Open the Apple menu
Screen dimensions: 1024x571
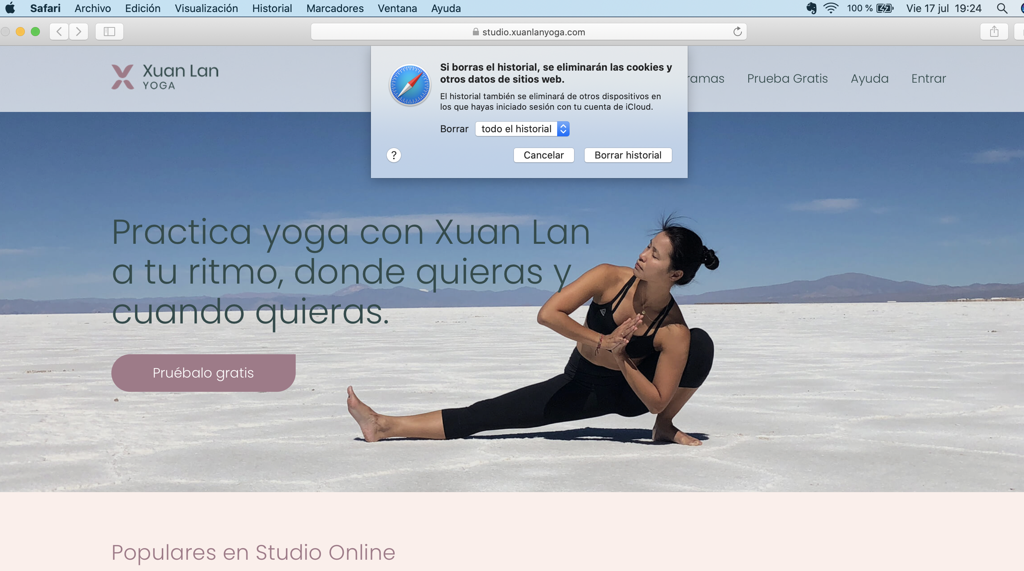pyautogui.click(x=10, y=8)
